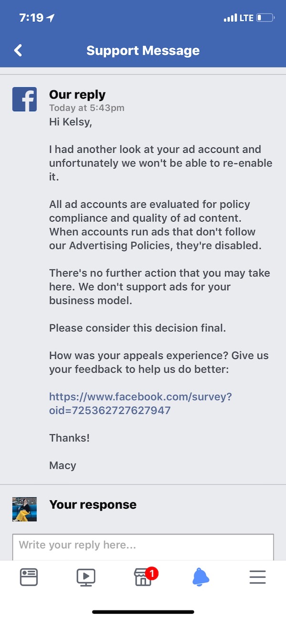Open the News Feed tab icon
The width and height of the screenshot is (286, 620).
click(29, 578)
